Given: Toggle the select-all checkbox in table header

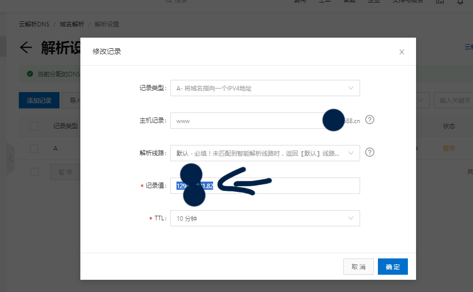Looking at the screenshot, I should [34, 126].
